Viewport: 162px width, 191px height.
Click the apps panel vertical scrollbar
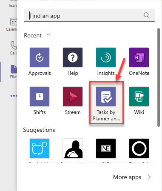pos(159,77)
